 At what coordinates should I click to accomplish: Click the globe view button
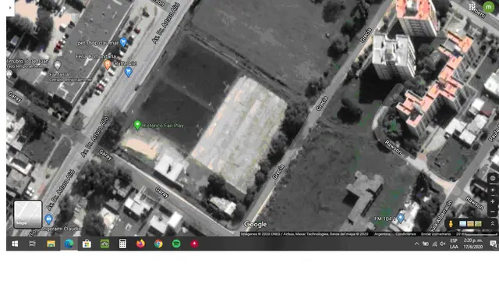click(493, 179)
